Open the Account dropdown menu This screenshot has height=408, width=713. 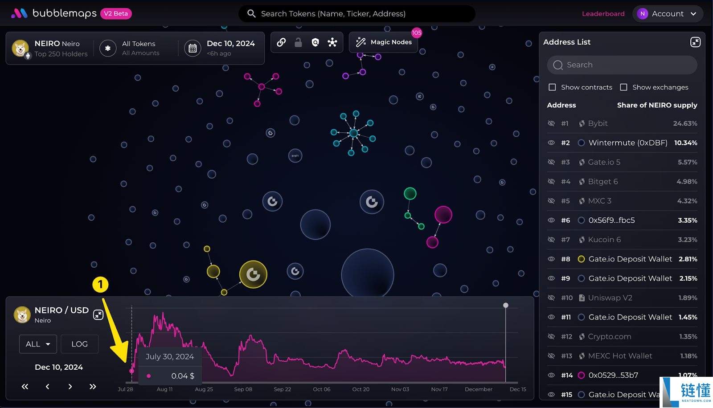(668, 14)
